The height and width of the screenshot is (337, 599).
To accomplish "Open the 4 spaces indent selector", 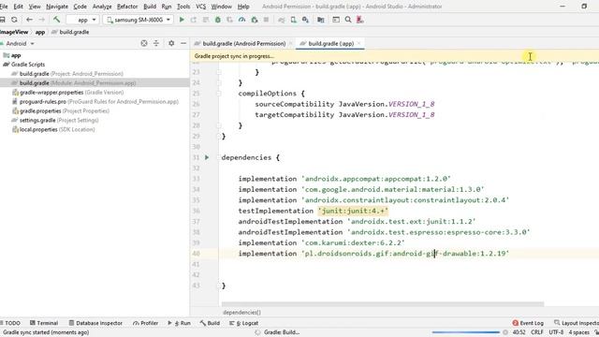I will 579,332.
